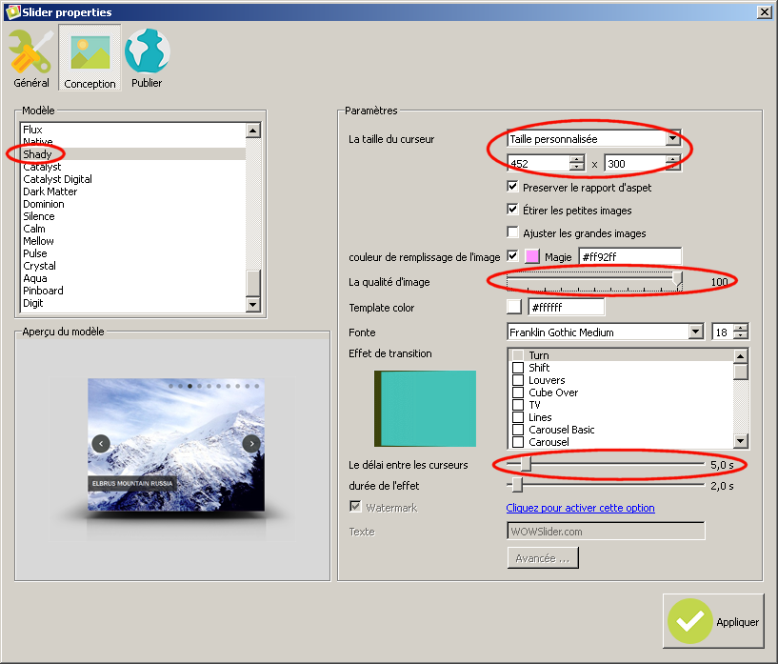The width and height of the screenshot is (778, 664).
Task: Click the template list scroll up arrow
Action: (253, 131)
